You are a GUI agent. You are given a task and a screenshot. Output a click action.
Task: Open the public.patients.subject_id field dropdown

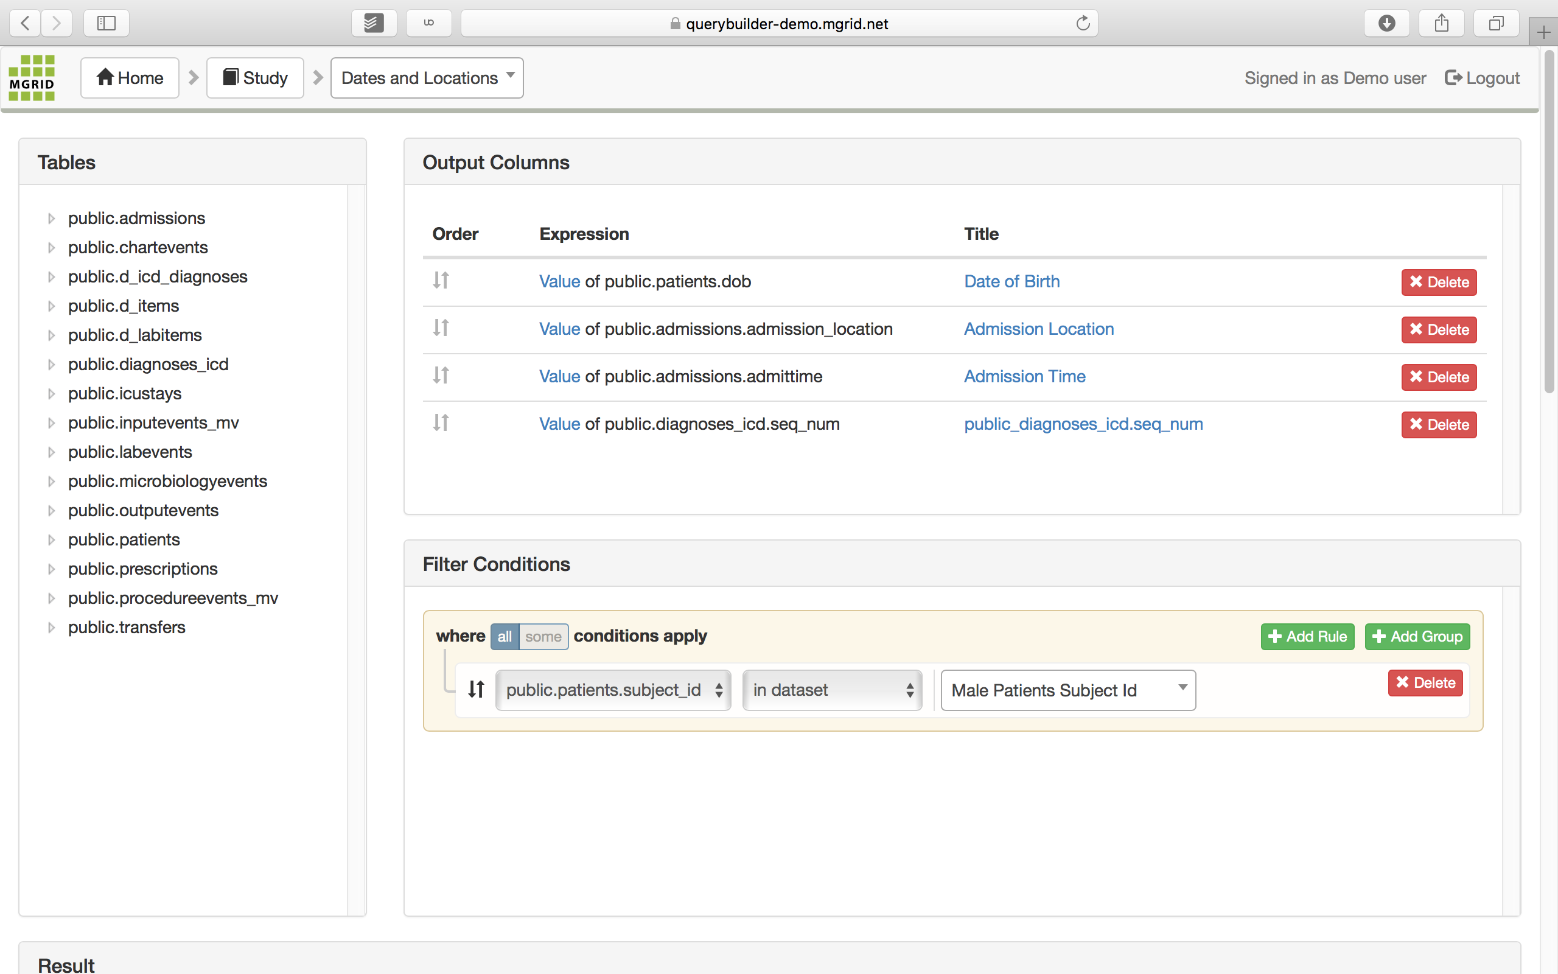click(613, 690)
